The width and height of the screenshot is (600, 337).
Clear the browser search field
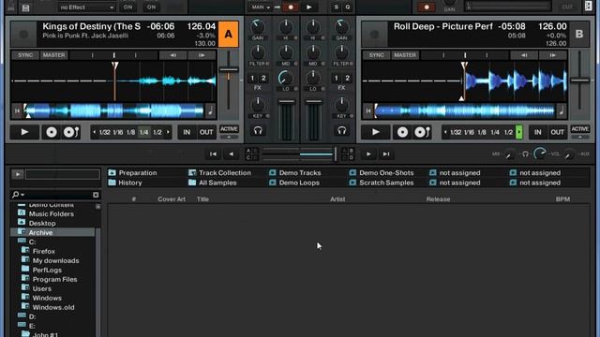(x=96, y=195)
